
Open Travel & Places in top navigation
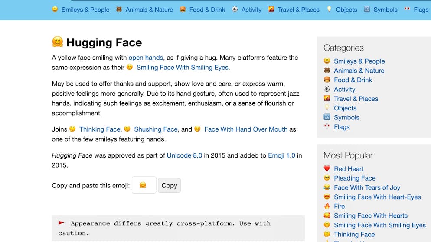[x=298, y=10]
